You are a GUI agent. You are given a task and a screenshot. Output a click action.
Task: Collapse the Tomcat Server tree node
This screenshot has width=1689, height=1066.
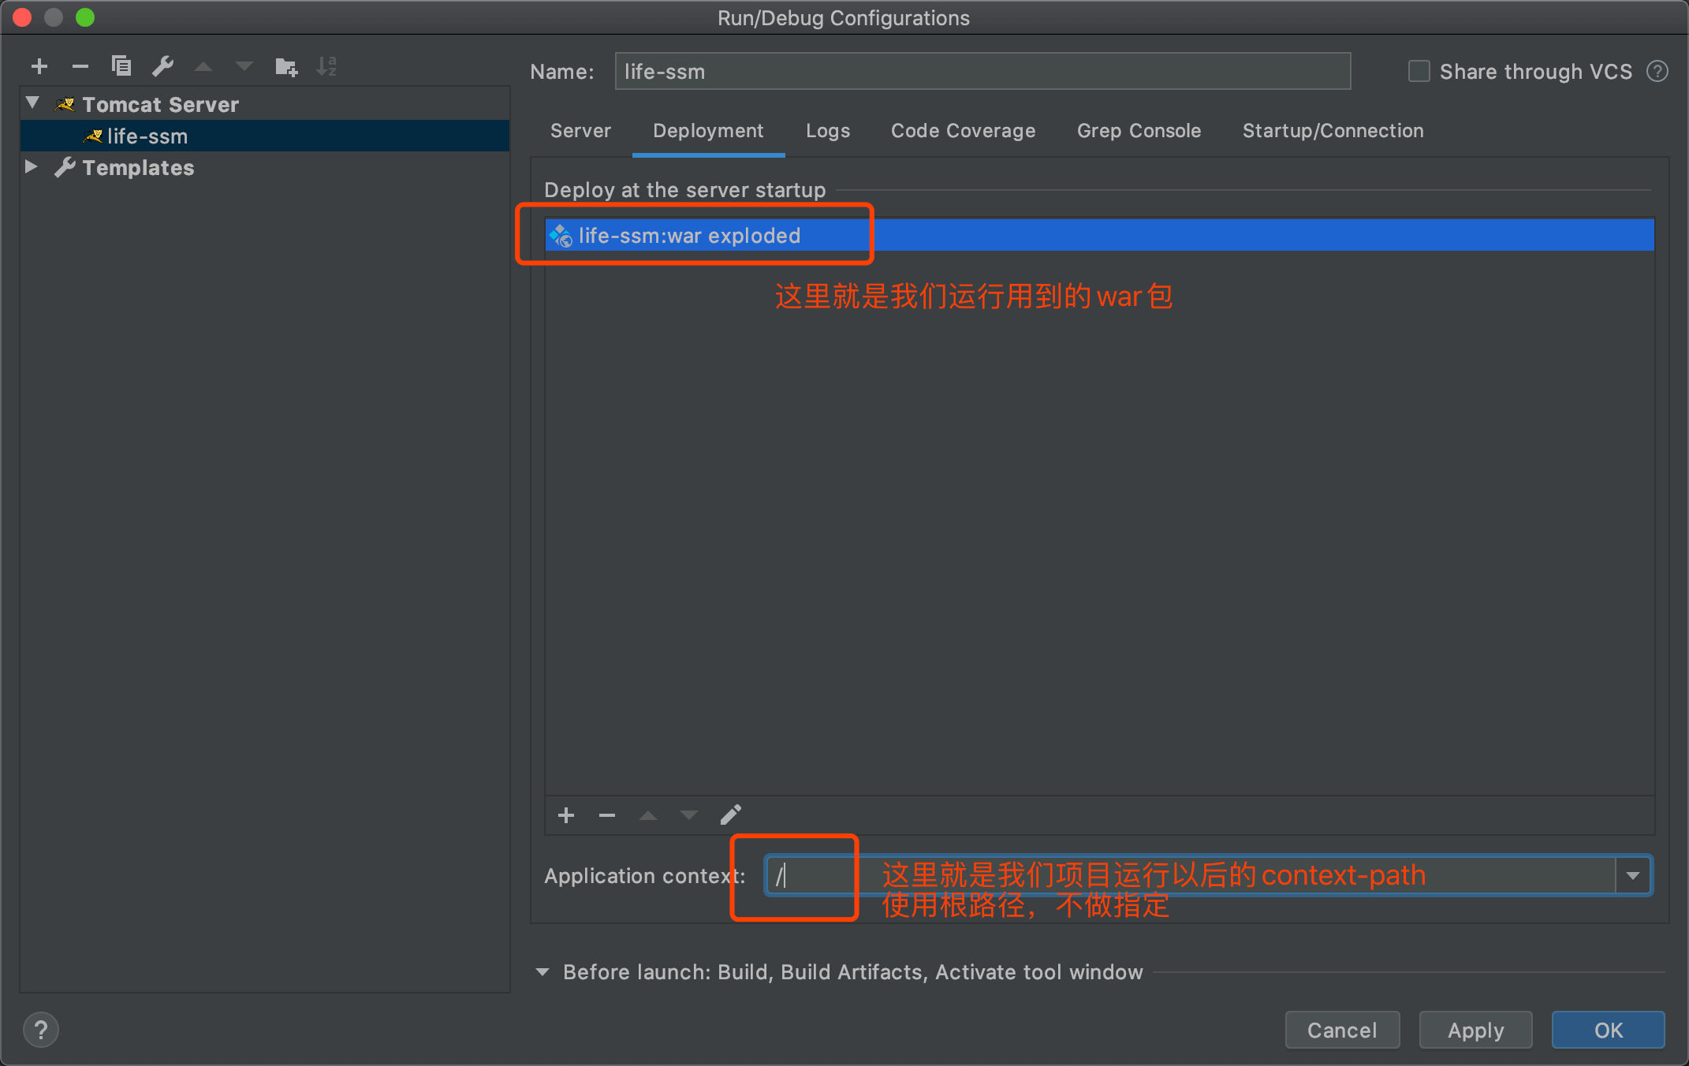33,103
